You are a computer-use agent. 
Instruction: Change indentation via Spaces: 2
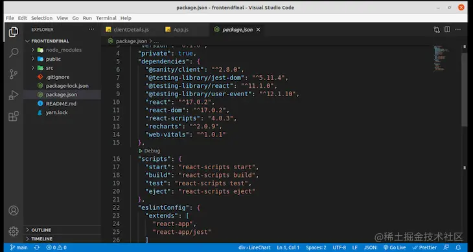pos(316,247)
